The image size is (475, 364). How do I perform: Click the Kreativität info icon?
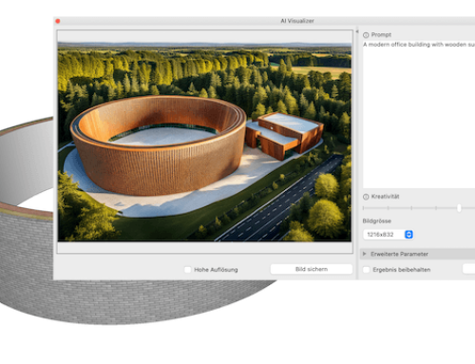click(x=366, y=197)
